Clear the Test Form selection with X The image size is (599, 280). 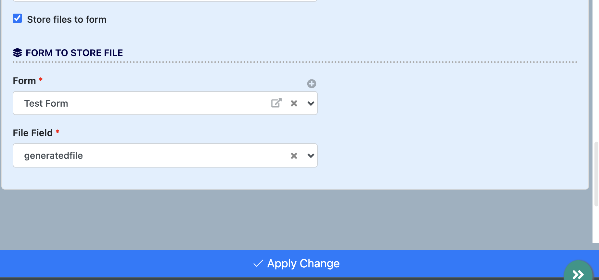294,103
